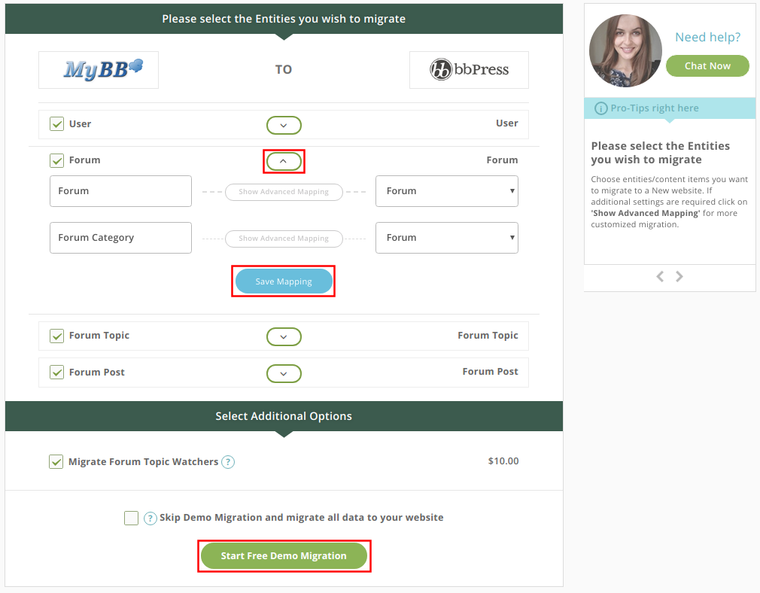This screenshot has width=760, height=593.
Task: Open target dropdown for Forum Category row
Action: [446, 238]
